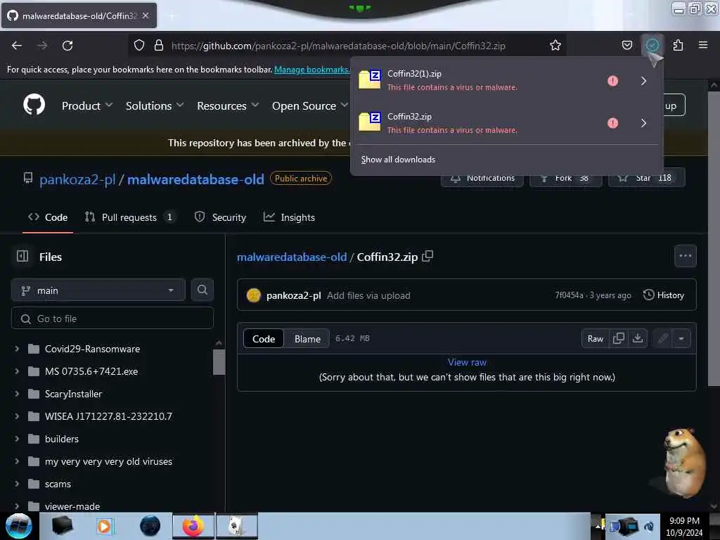The width and height of the screenshot is (720, 540).
Task: Select the Code view toggle
Action: 264,339
